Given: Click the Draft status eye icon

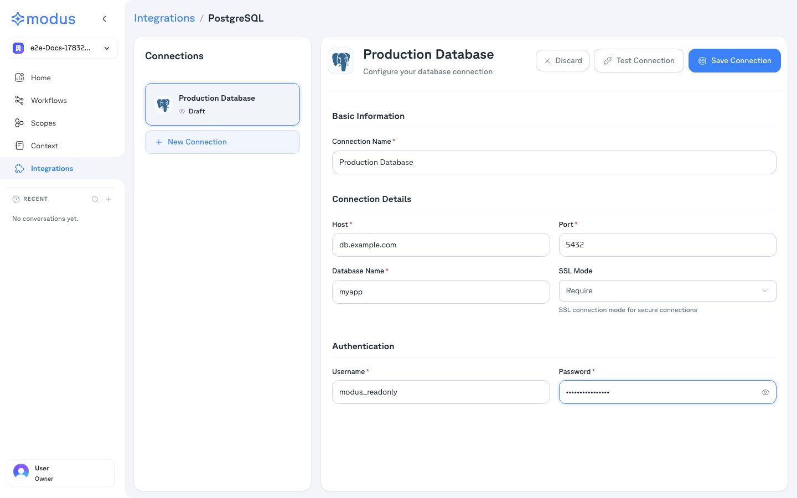Looking at the screenshot, I should click(x=182, y=111).
